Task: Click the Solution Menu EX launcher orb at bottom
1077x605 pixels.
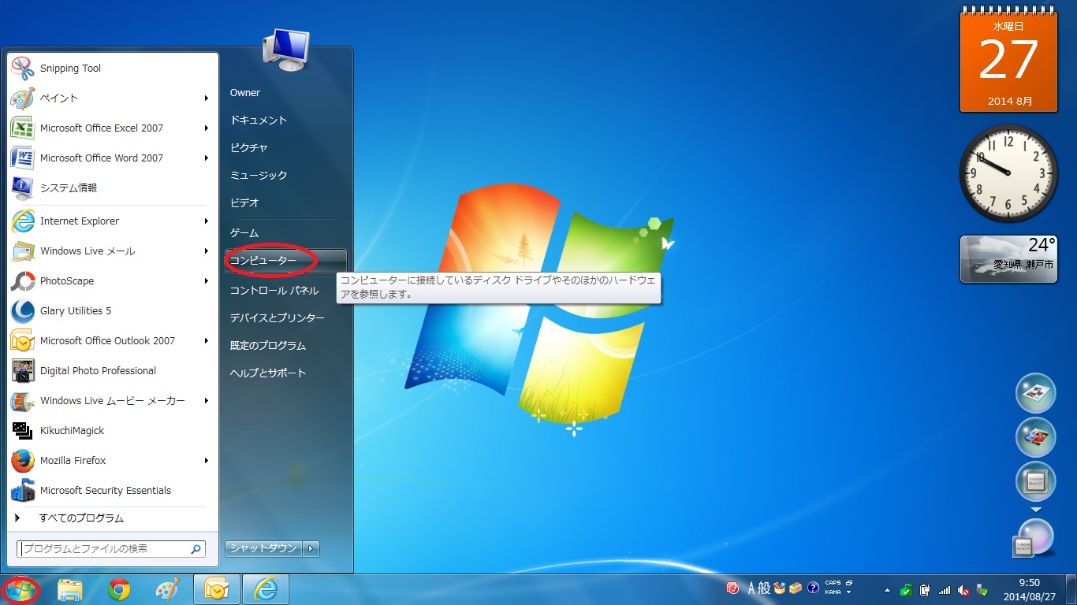Action: (1033, 538)
